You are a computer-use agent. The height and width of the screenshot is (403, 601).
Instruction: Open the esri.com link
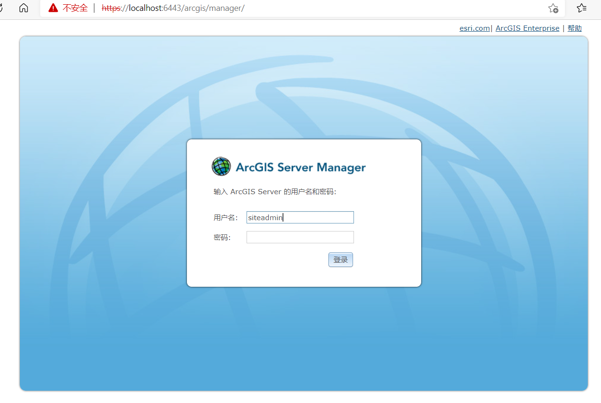[475, 28]
